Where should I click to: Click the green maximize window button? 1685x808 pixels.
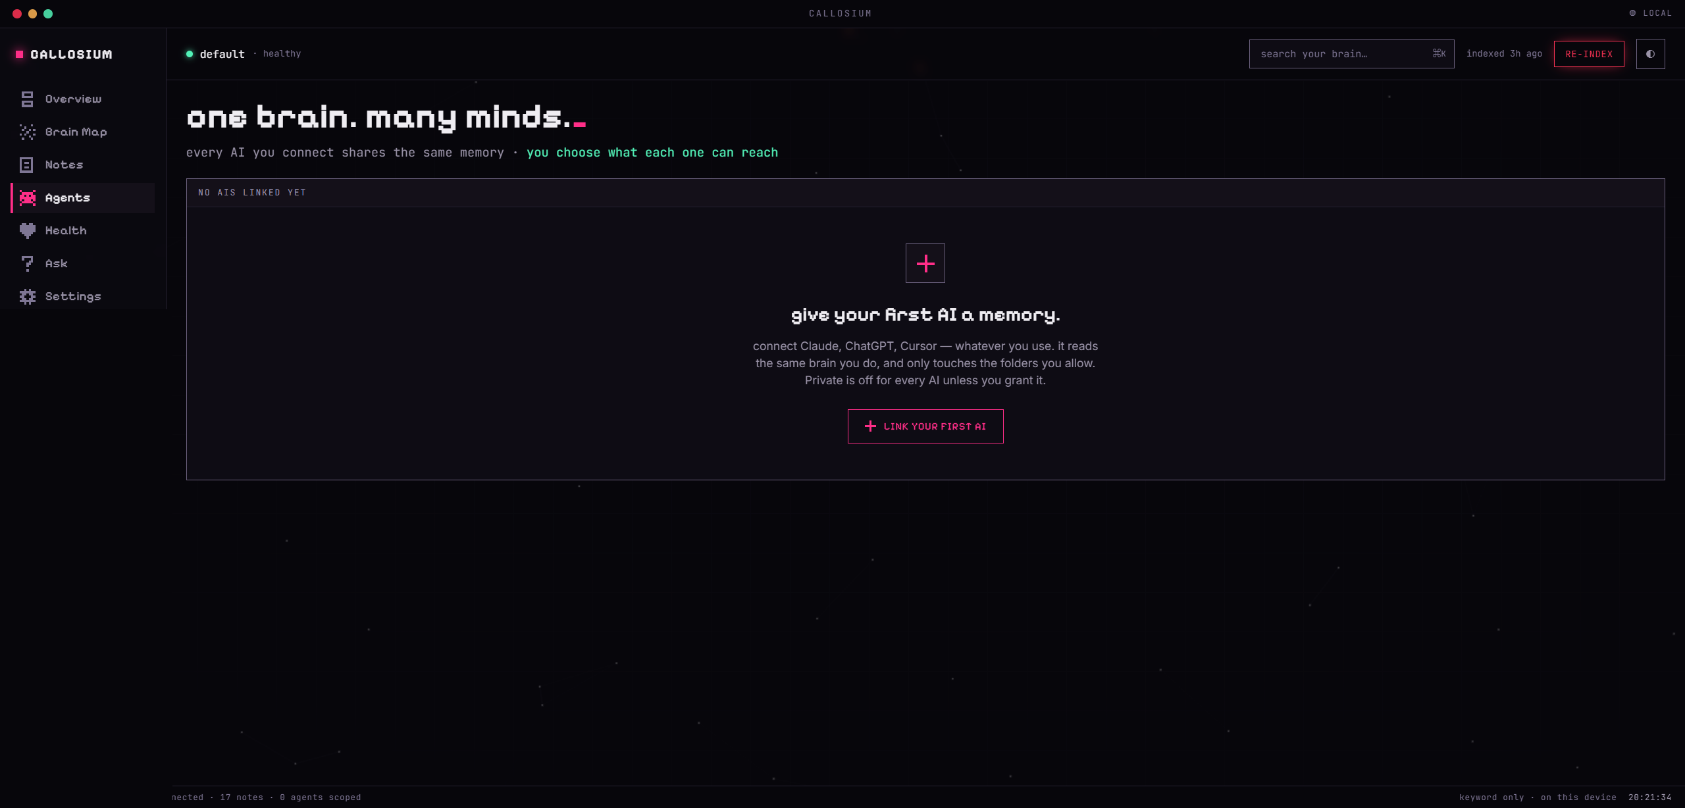tap(48, 14)
